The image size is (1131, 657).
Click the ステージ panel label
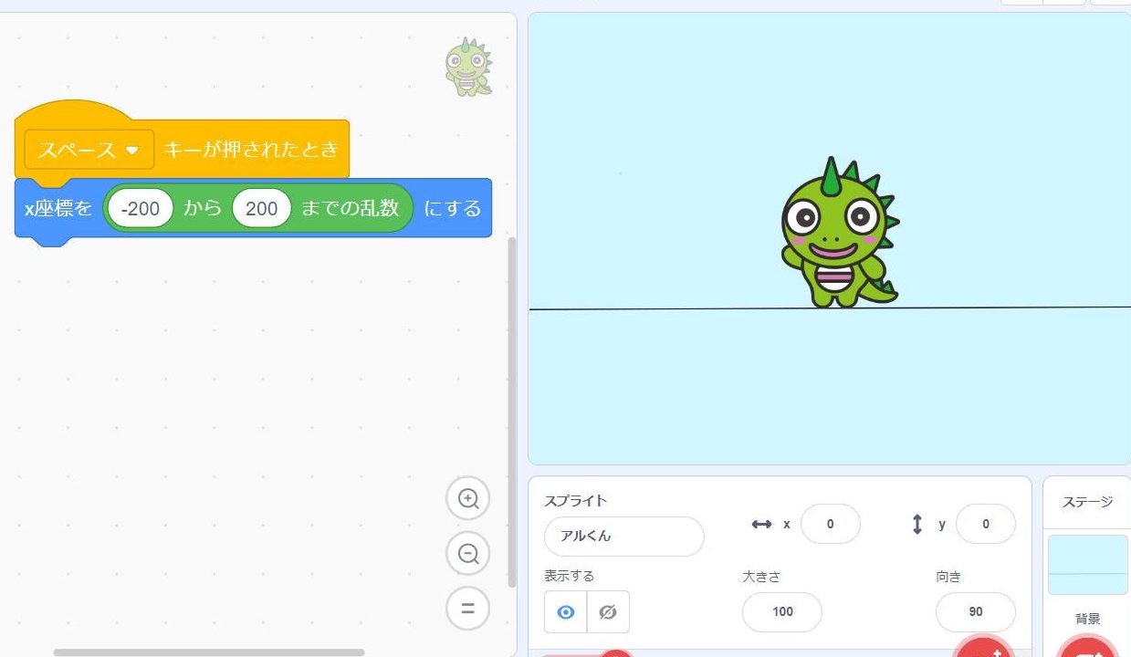(x=1088, y=502)
